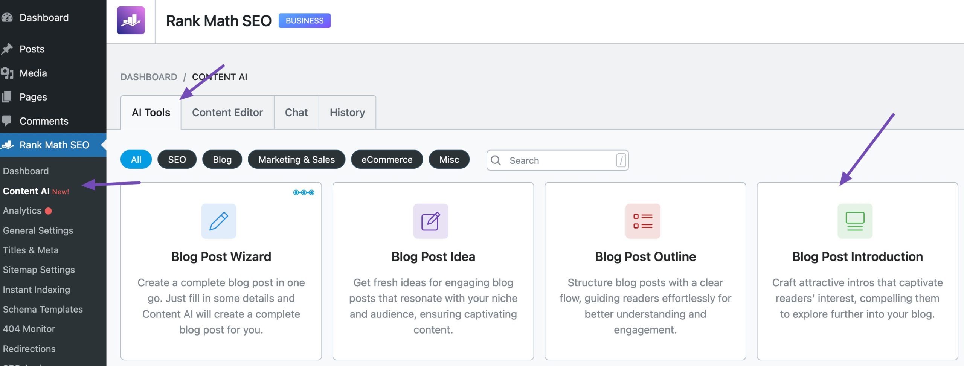This screenshot has width=964, height=366.
Task: Filter tools by Marketing & Sales
Action: click(x=296, y=159)
